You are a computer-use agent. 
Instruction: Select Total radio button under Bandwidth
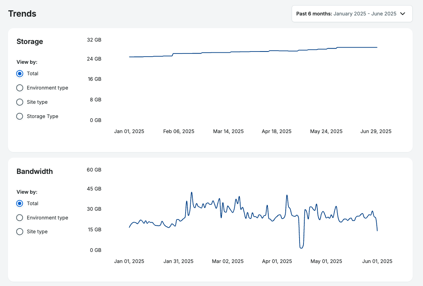20,204
